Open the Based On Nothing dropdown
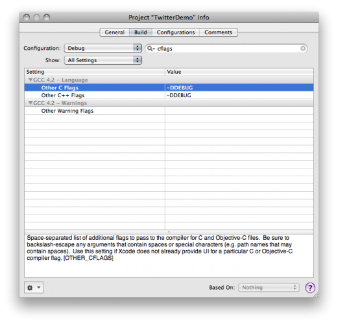 coord(269,288)
